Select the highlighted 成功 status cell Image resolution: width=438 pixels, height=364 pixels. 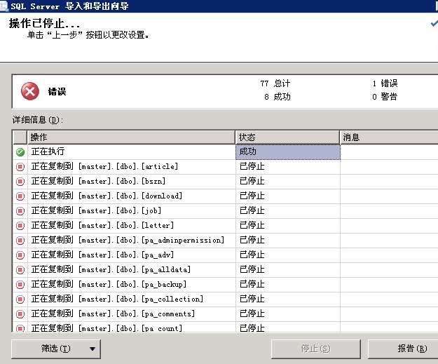287,151
